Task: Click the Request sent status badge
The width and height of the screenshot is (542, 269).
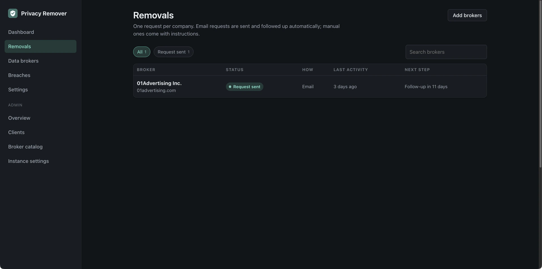Action: [244, 87]
